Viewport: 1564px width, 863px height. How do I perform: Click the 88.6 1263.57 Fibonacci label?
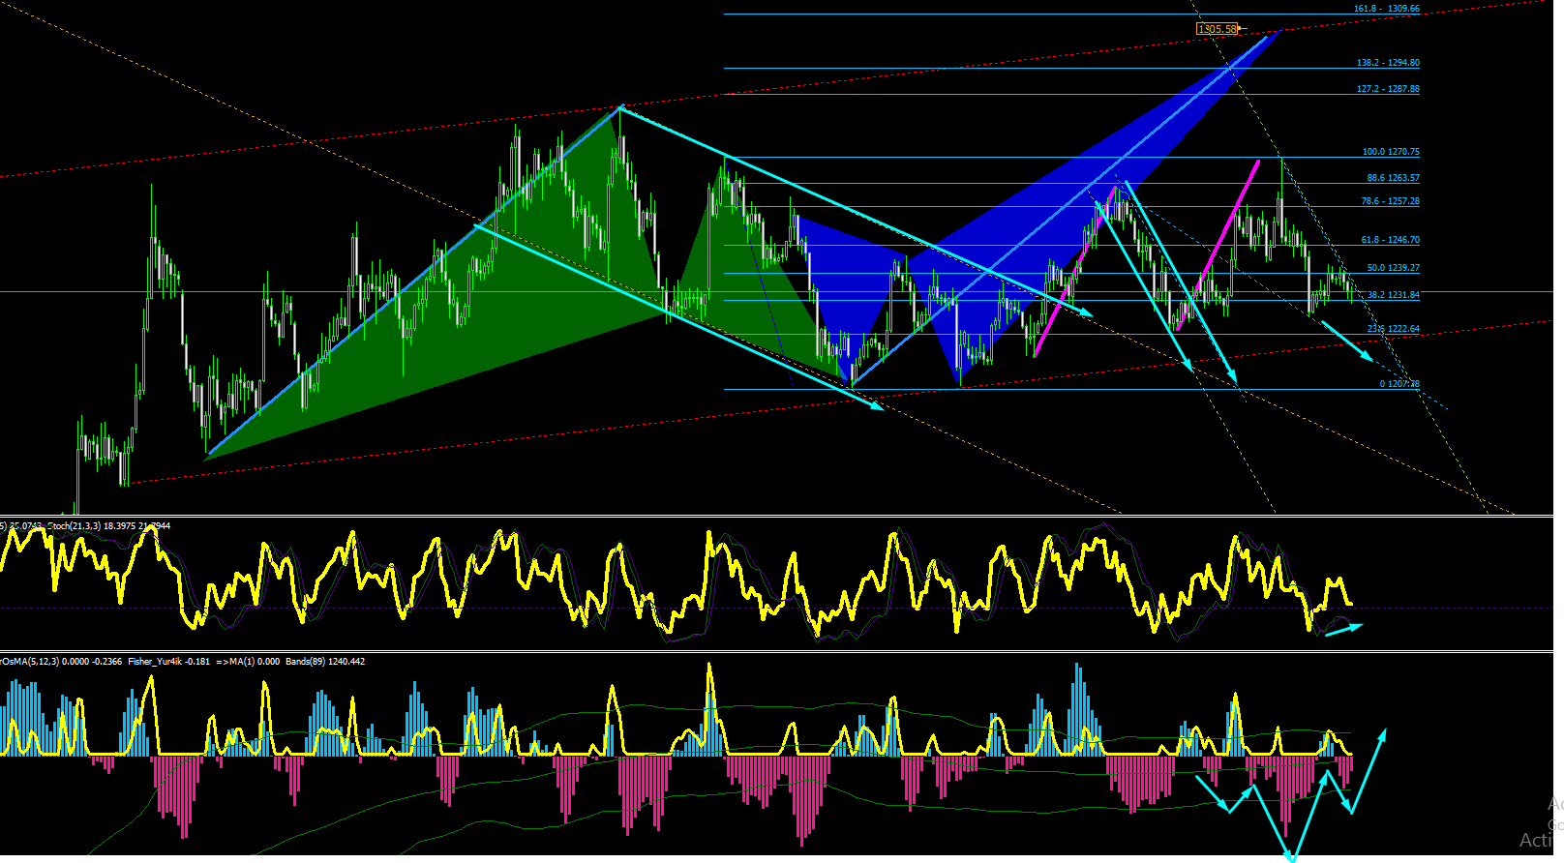(x=1394, y=178)
